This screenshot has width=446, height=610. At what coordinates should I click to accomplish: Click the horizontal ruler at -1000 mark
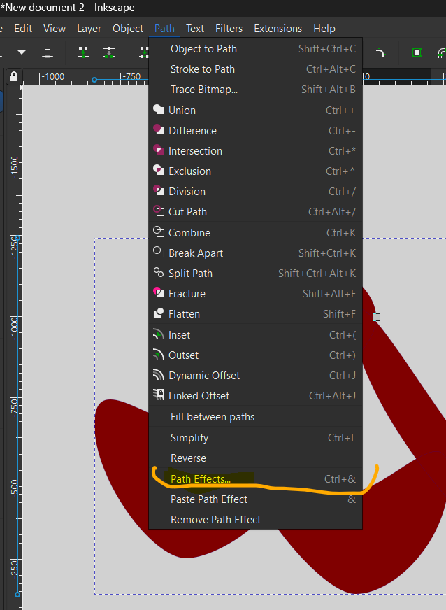53,77
